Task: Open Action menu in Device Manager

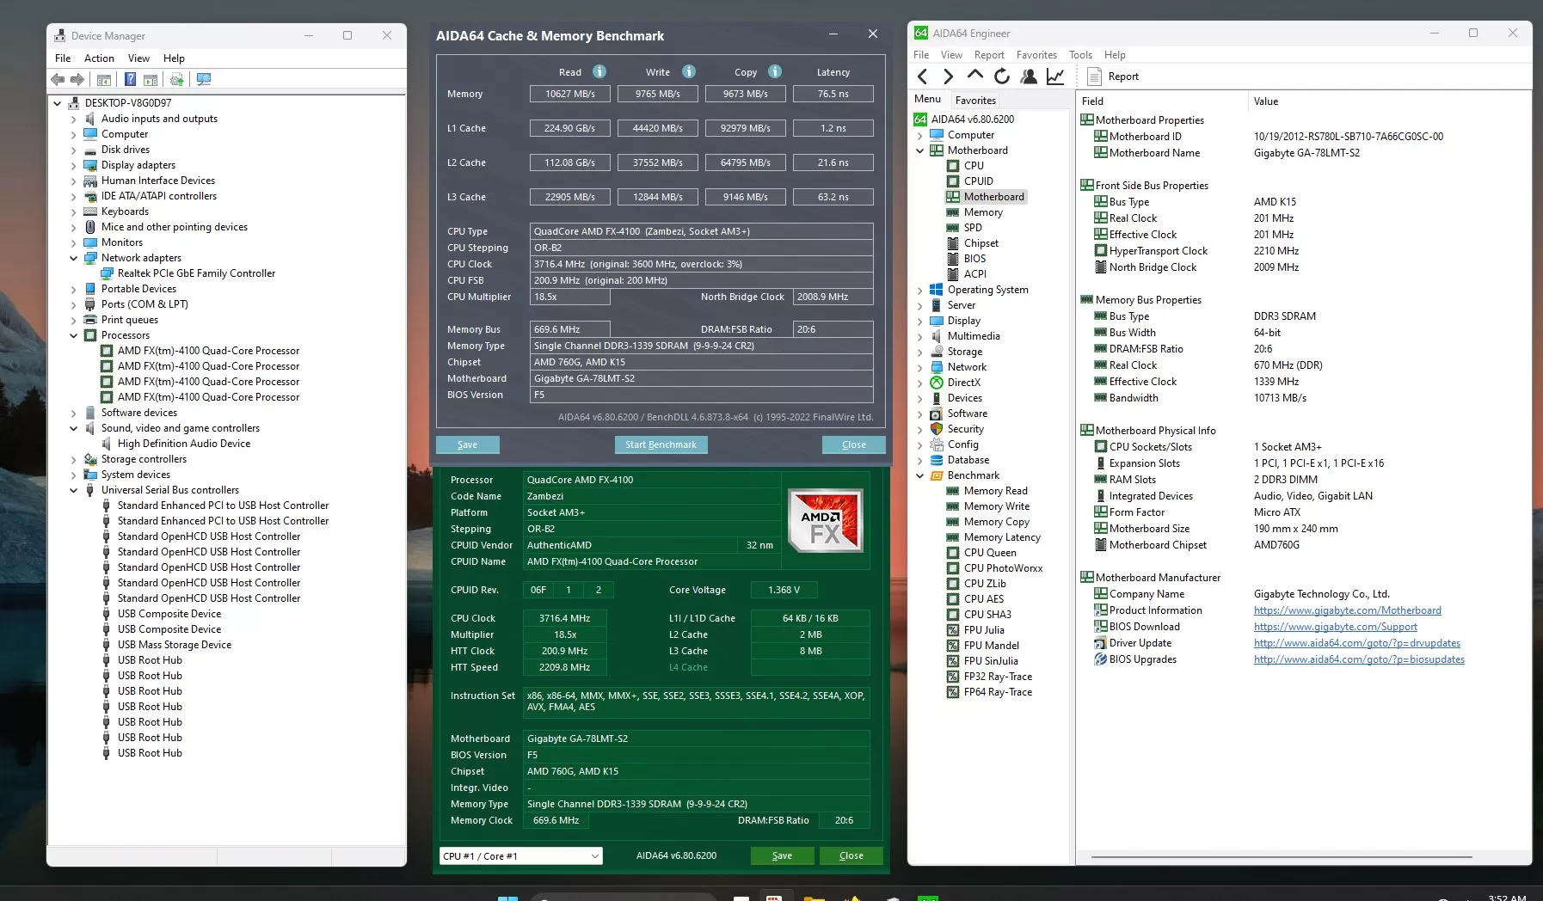Action: point(99,58)
